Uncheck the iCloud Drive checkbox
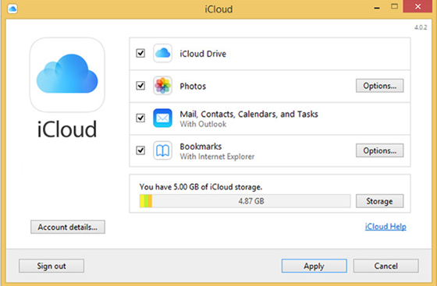Viewport: 437px width, 286px height. [x=140, y=53]
